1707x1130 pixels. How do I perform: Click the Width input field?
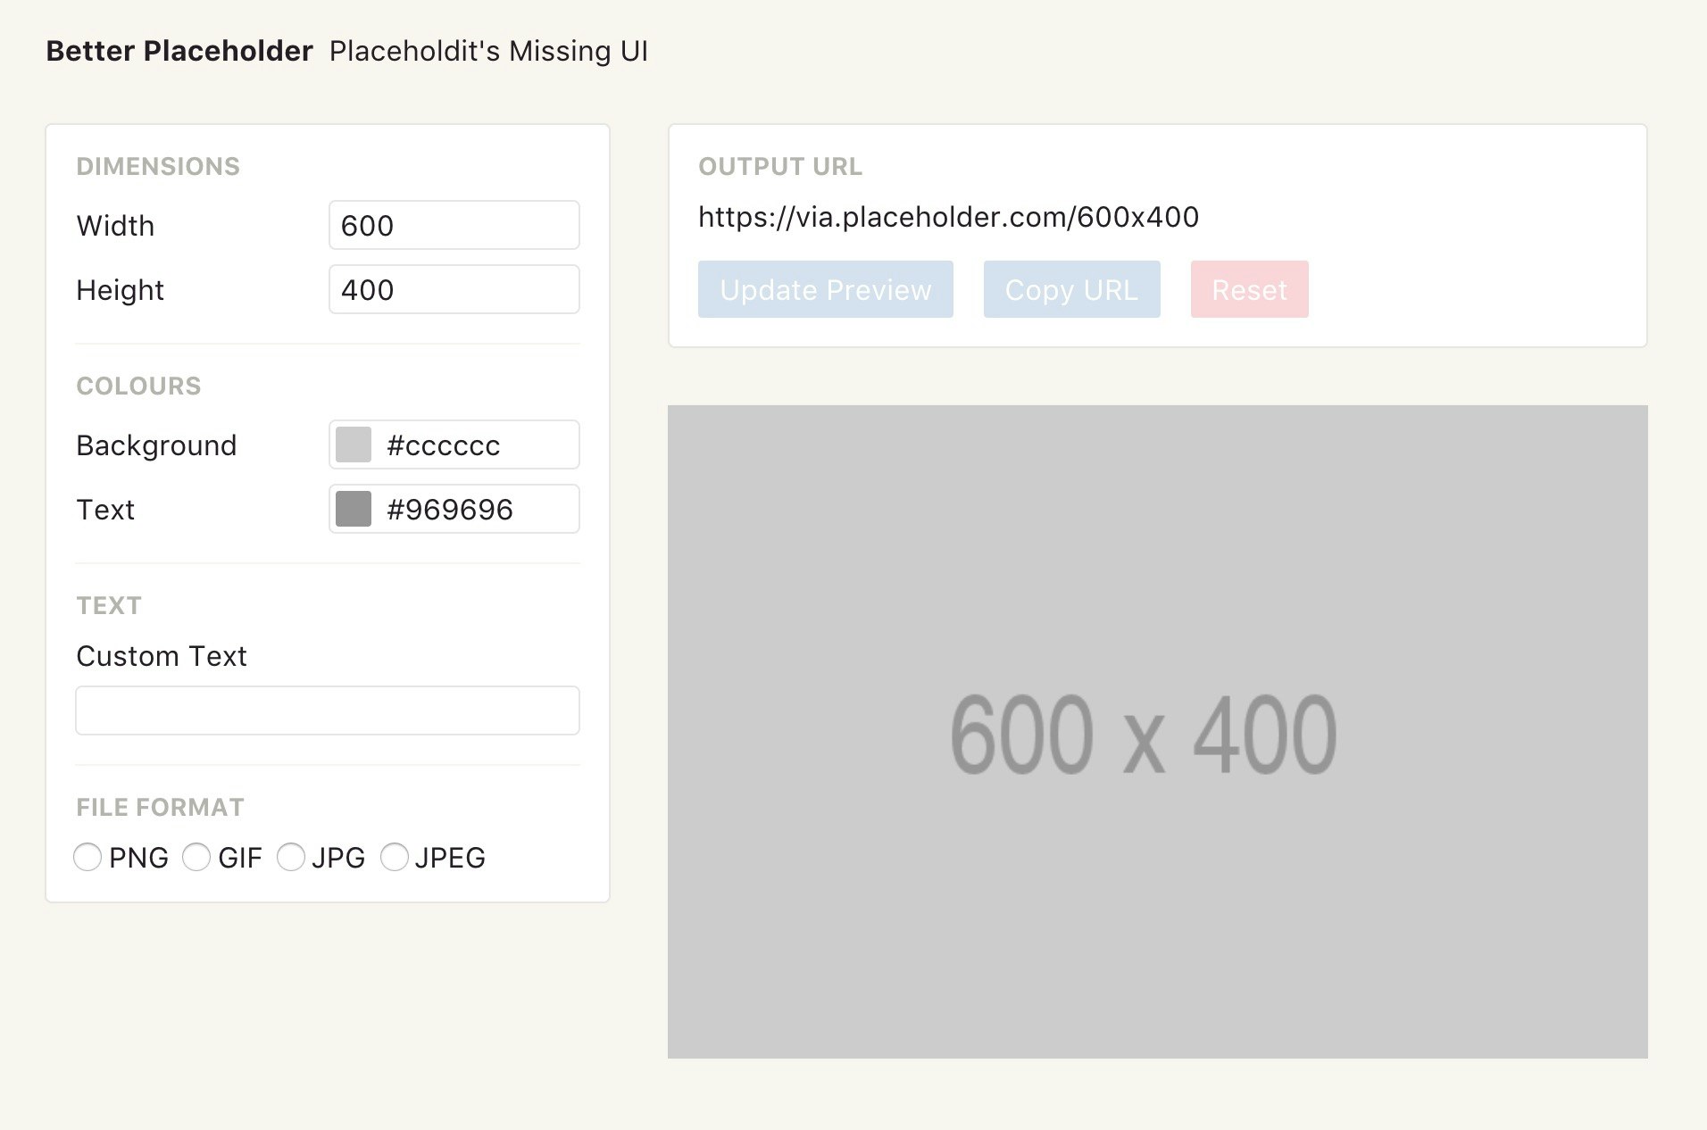(x=454, y=225)
